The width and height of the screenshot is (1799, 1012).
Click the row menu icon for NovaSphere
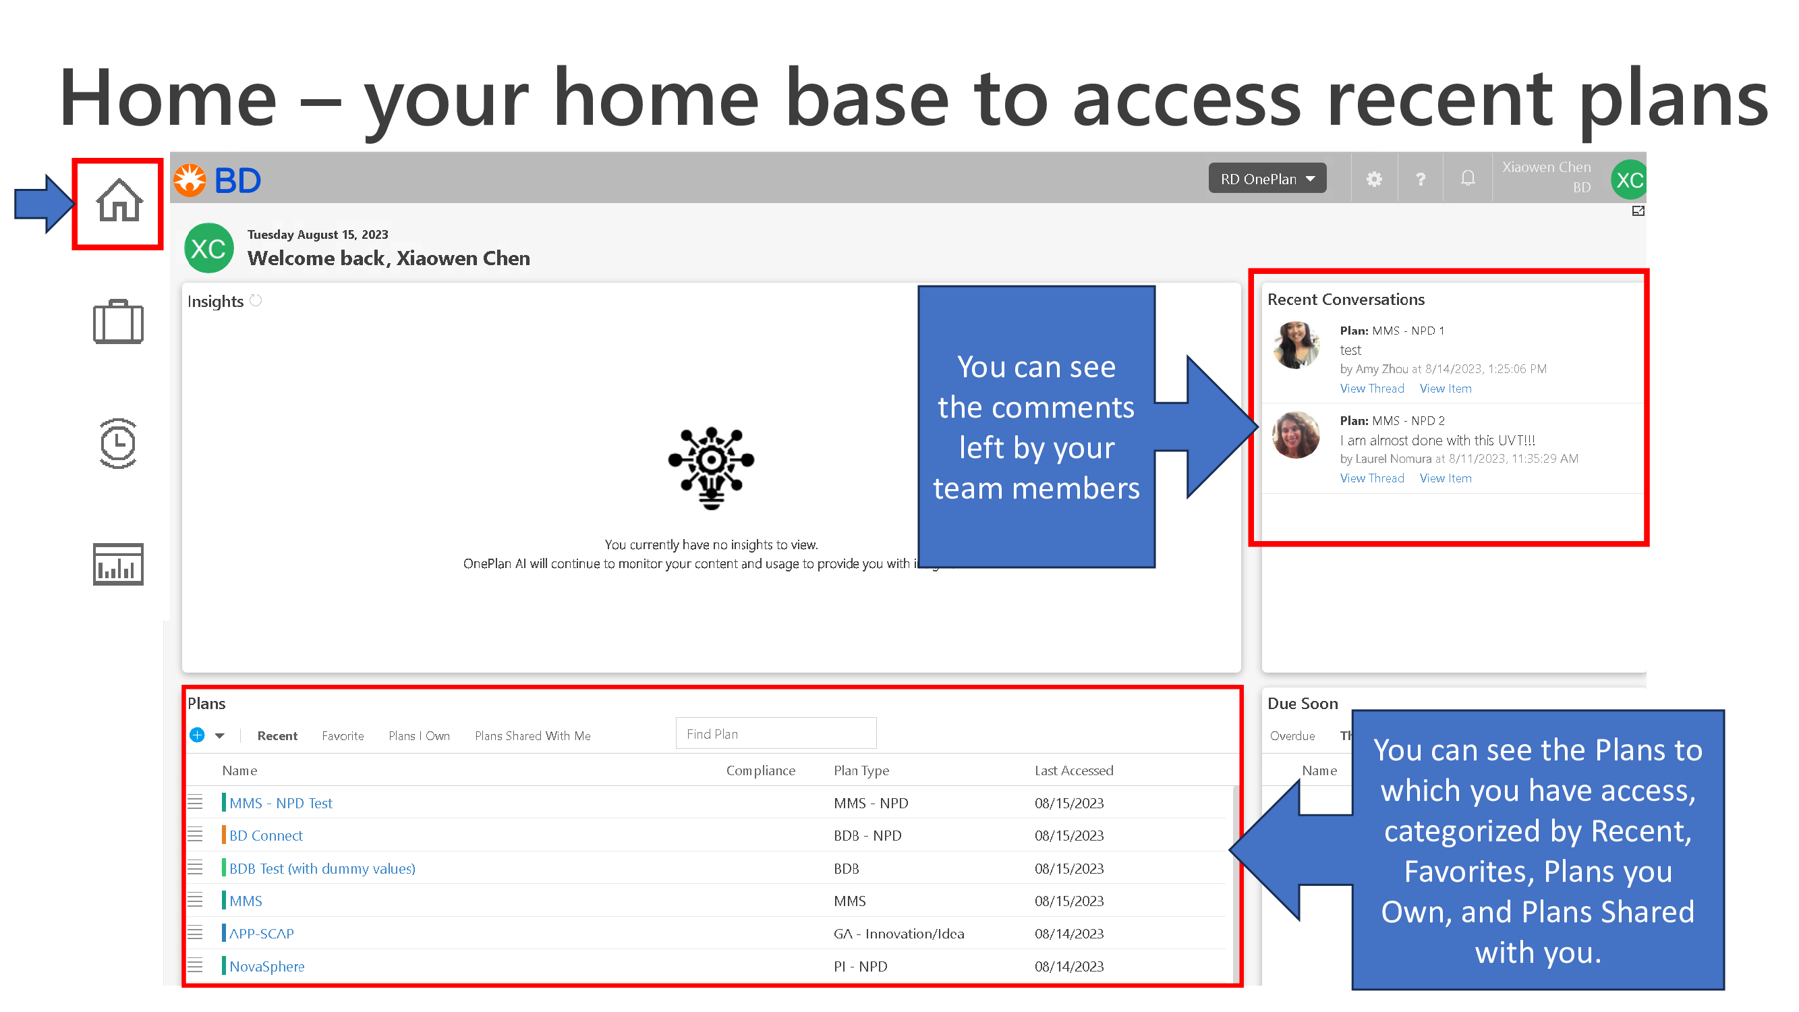pyautogui.click(x=195, y=966)
